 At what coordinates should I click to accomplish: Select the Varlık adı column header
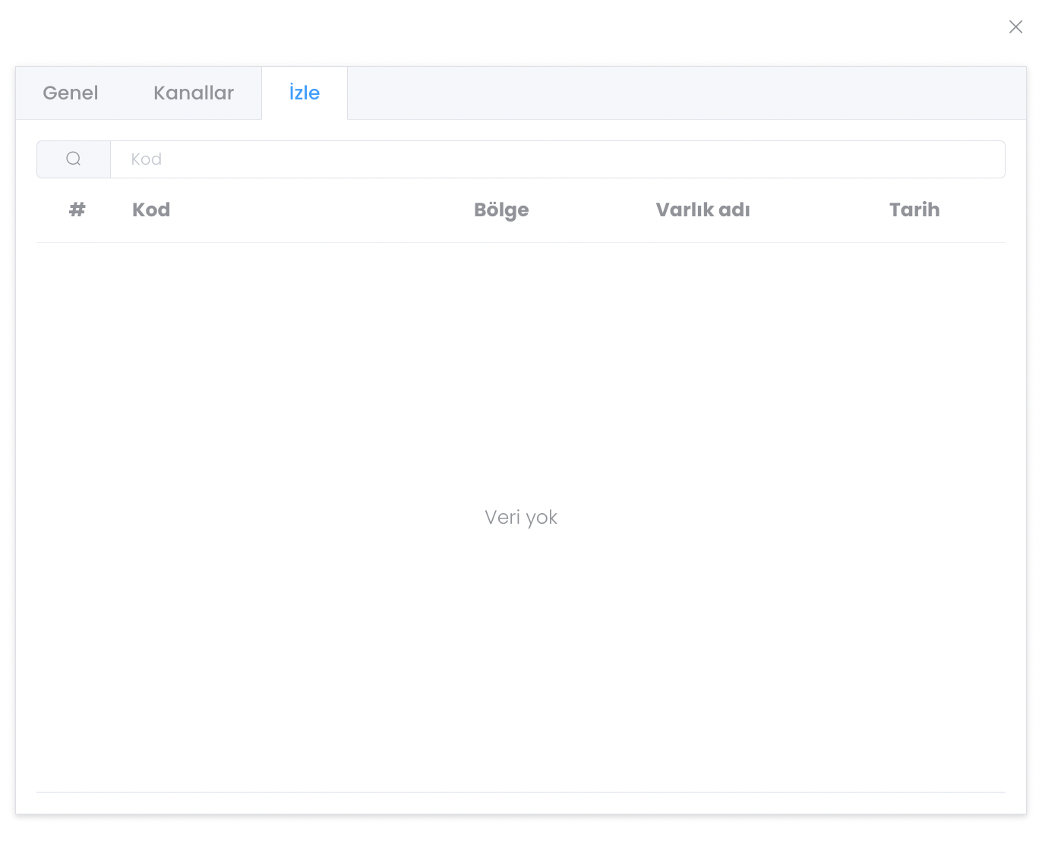pos(703,210)
